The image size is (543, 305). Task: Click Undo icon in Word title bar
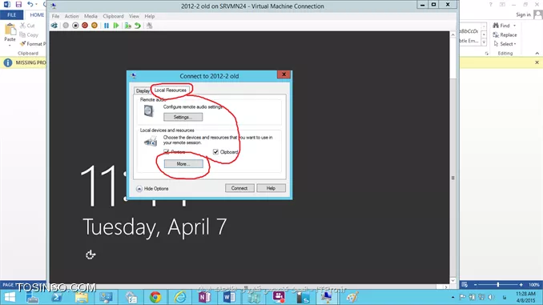[30, 5]
